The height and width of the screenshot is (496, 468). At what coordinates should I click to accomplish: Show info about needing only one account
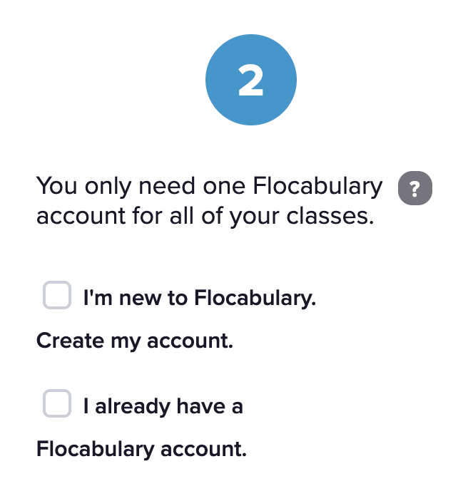tap(414, 190)
